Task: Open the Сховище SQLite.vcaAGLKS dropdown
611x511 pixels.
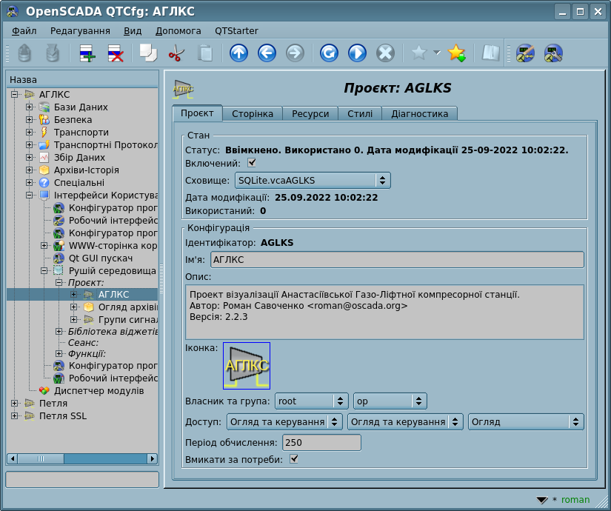Action: (312, 180)
